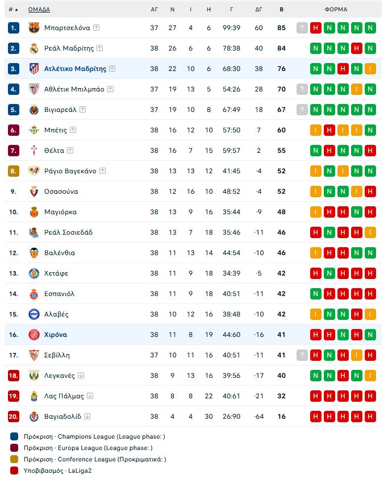Open the Χιρόνα team link

(56, 335)
